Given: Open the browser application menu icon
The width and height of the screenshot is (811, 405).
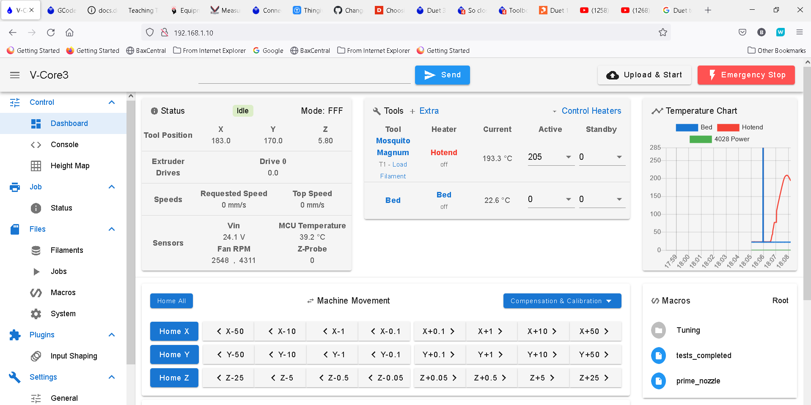Looking at the screenshot, I should pos(799,33).
